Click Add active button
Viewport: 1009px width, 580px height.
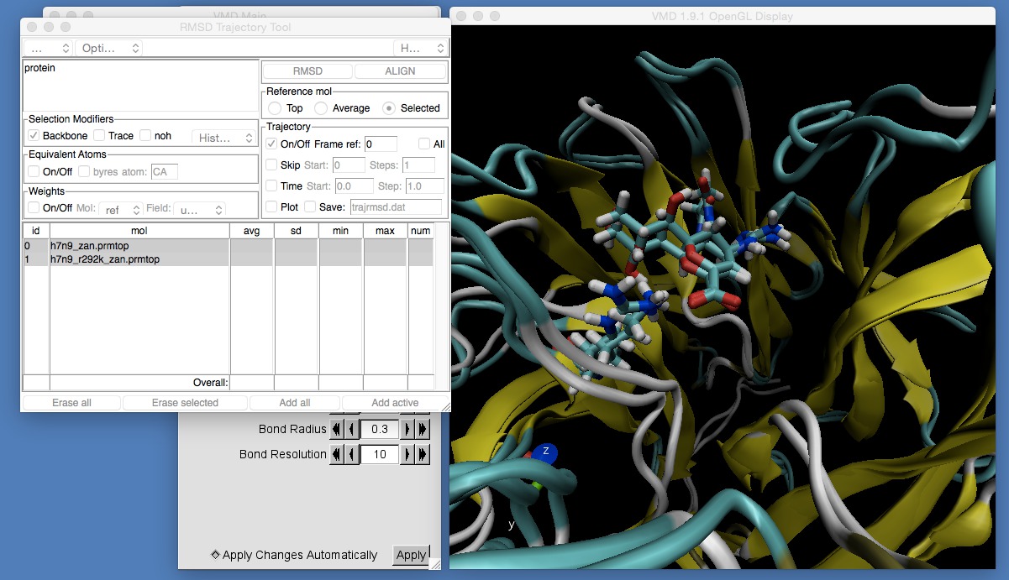pos(395,403)
